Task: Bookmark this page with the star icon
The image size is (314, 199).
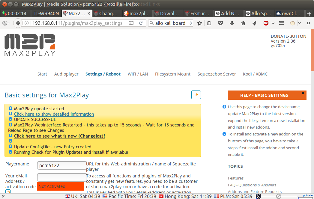Action: (x=199, y=23)
